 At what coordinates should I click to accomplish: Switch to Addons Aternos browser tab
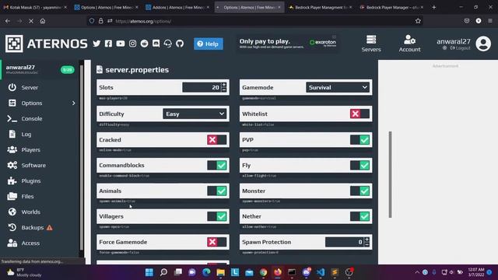[178, 7]
